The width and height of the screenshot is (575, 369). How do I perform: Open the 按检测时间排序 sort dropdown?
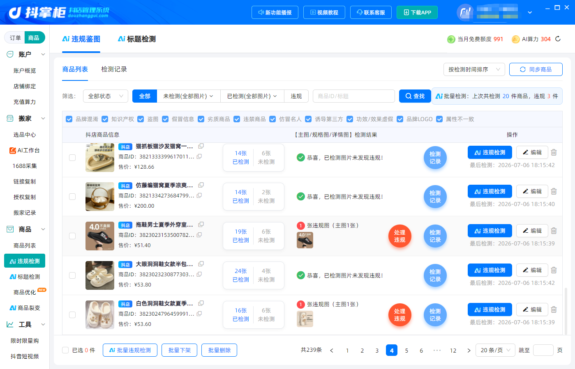click(x=474, y=69)
